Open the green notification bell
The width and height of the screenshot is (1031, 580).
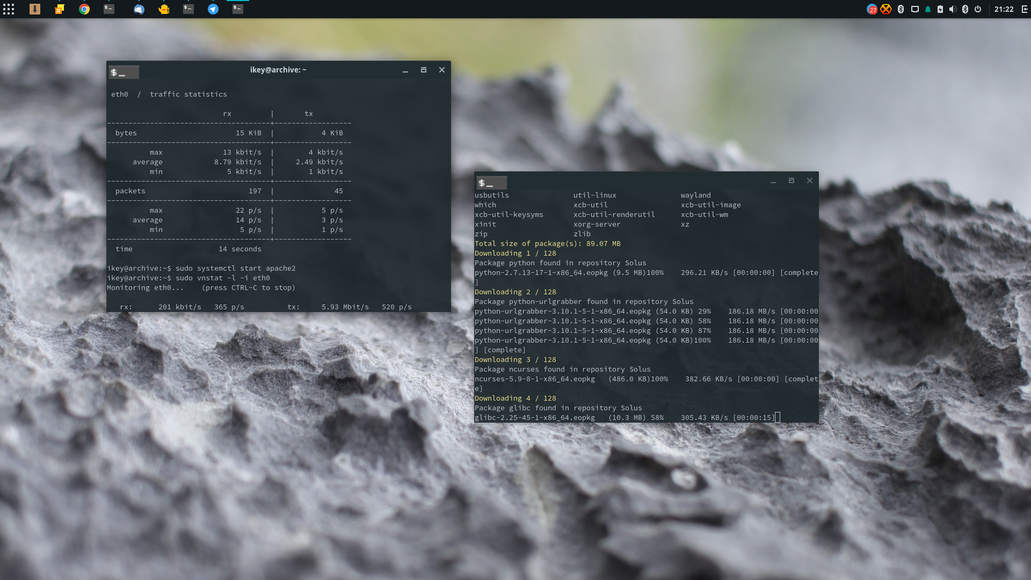click(928, 9)
